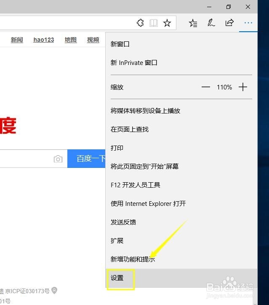The width and height of the screenshot is (269, 305).
Task: Add page to favorites with star icon
Action: (x=167, y=23)
